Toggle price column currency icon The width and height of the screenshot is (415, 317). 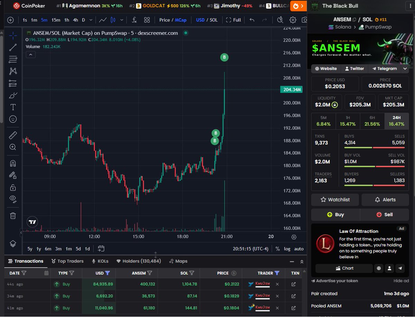tap(234, 273)
